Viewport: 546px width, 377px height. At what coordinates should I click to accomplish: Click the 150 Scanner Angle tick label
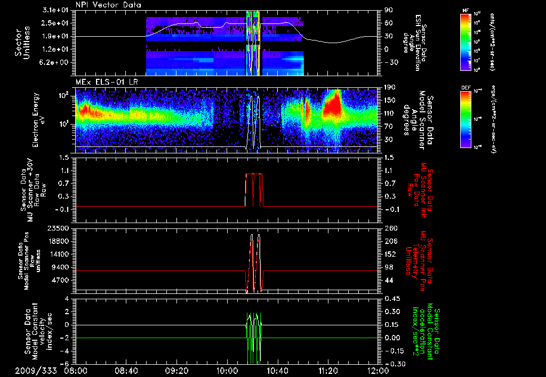coord(390,101)
